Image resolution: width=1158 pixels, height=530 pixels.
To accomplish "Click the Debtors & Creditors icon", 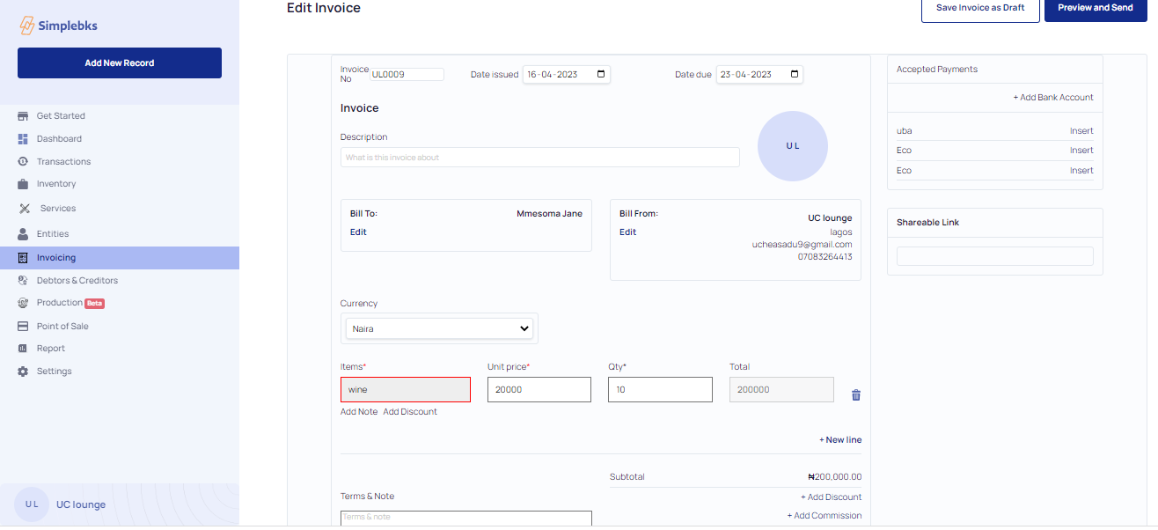I will [x=24, y=281].
